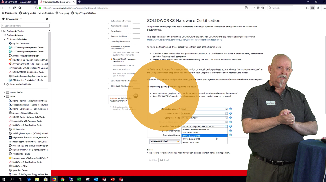Click the browser home icon
Screen dimensions: 326x182
20,8
